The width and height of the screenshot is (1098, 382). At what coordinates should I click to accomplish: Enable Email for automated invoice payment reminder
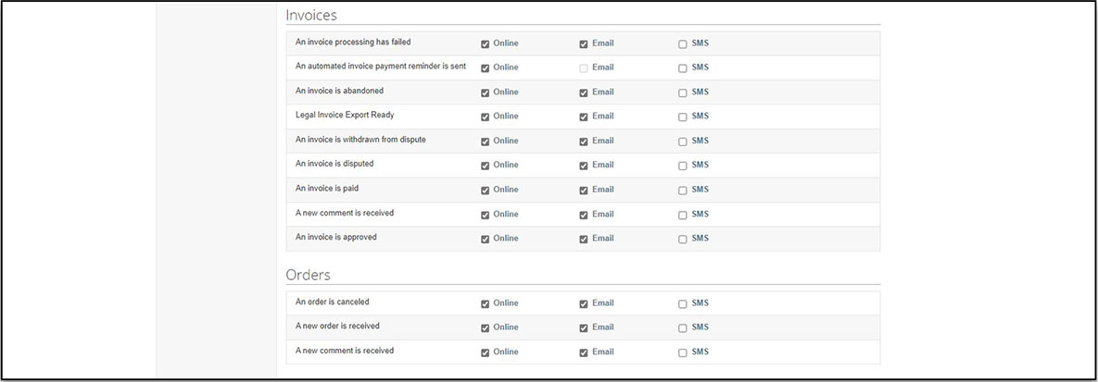584,68
